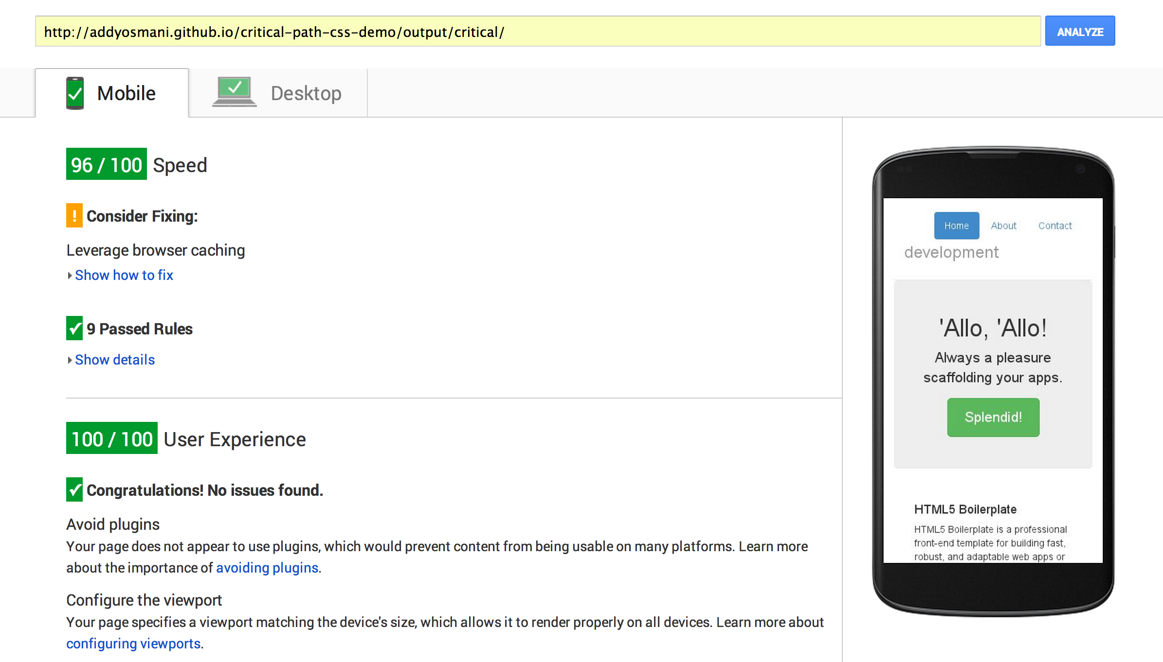Expand the Show details triangle
Viewport: 1163px width, 662px height.
pos(70,360)
